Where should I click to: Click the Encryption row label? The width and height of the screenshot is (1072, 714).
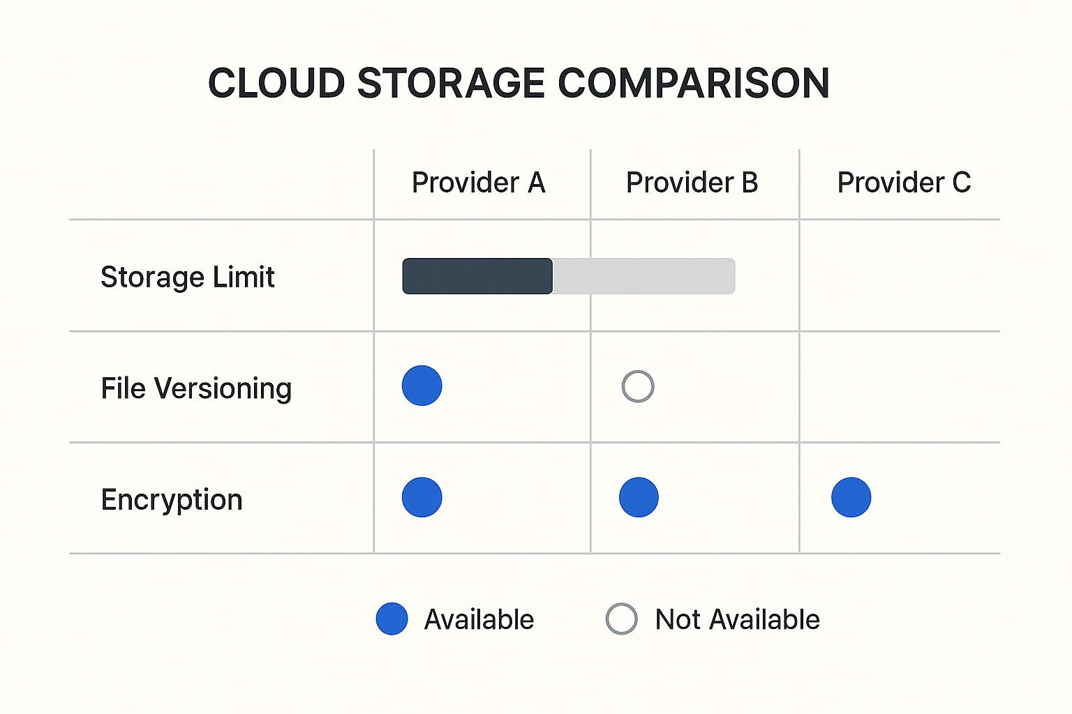172,500
